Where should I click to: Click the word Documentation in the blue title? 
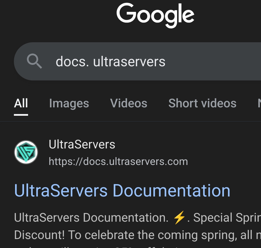click(x=172, y=191)
